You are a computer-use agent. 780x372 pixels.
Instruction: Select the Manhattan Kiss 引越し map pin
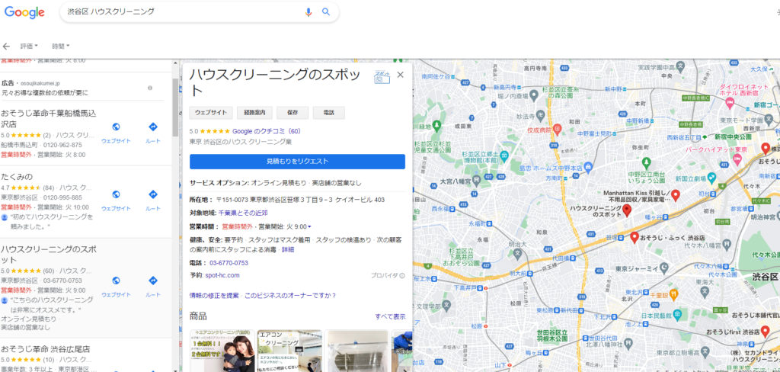click(676, 195)
